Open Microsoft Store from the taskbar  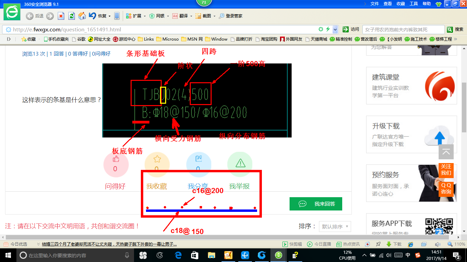click(x=195, y=255)
